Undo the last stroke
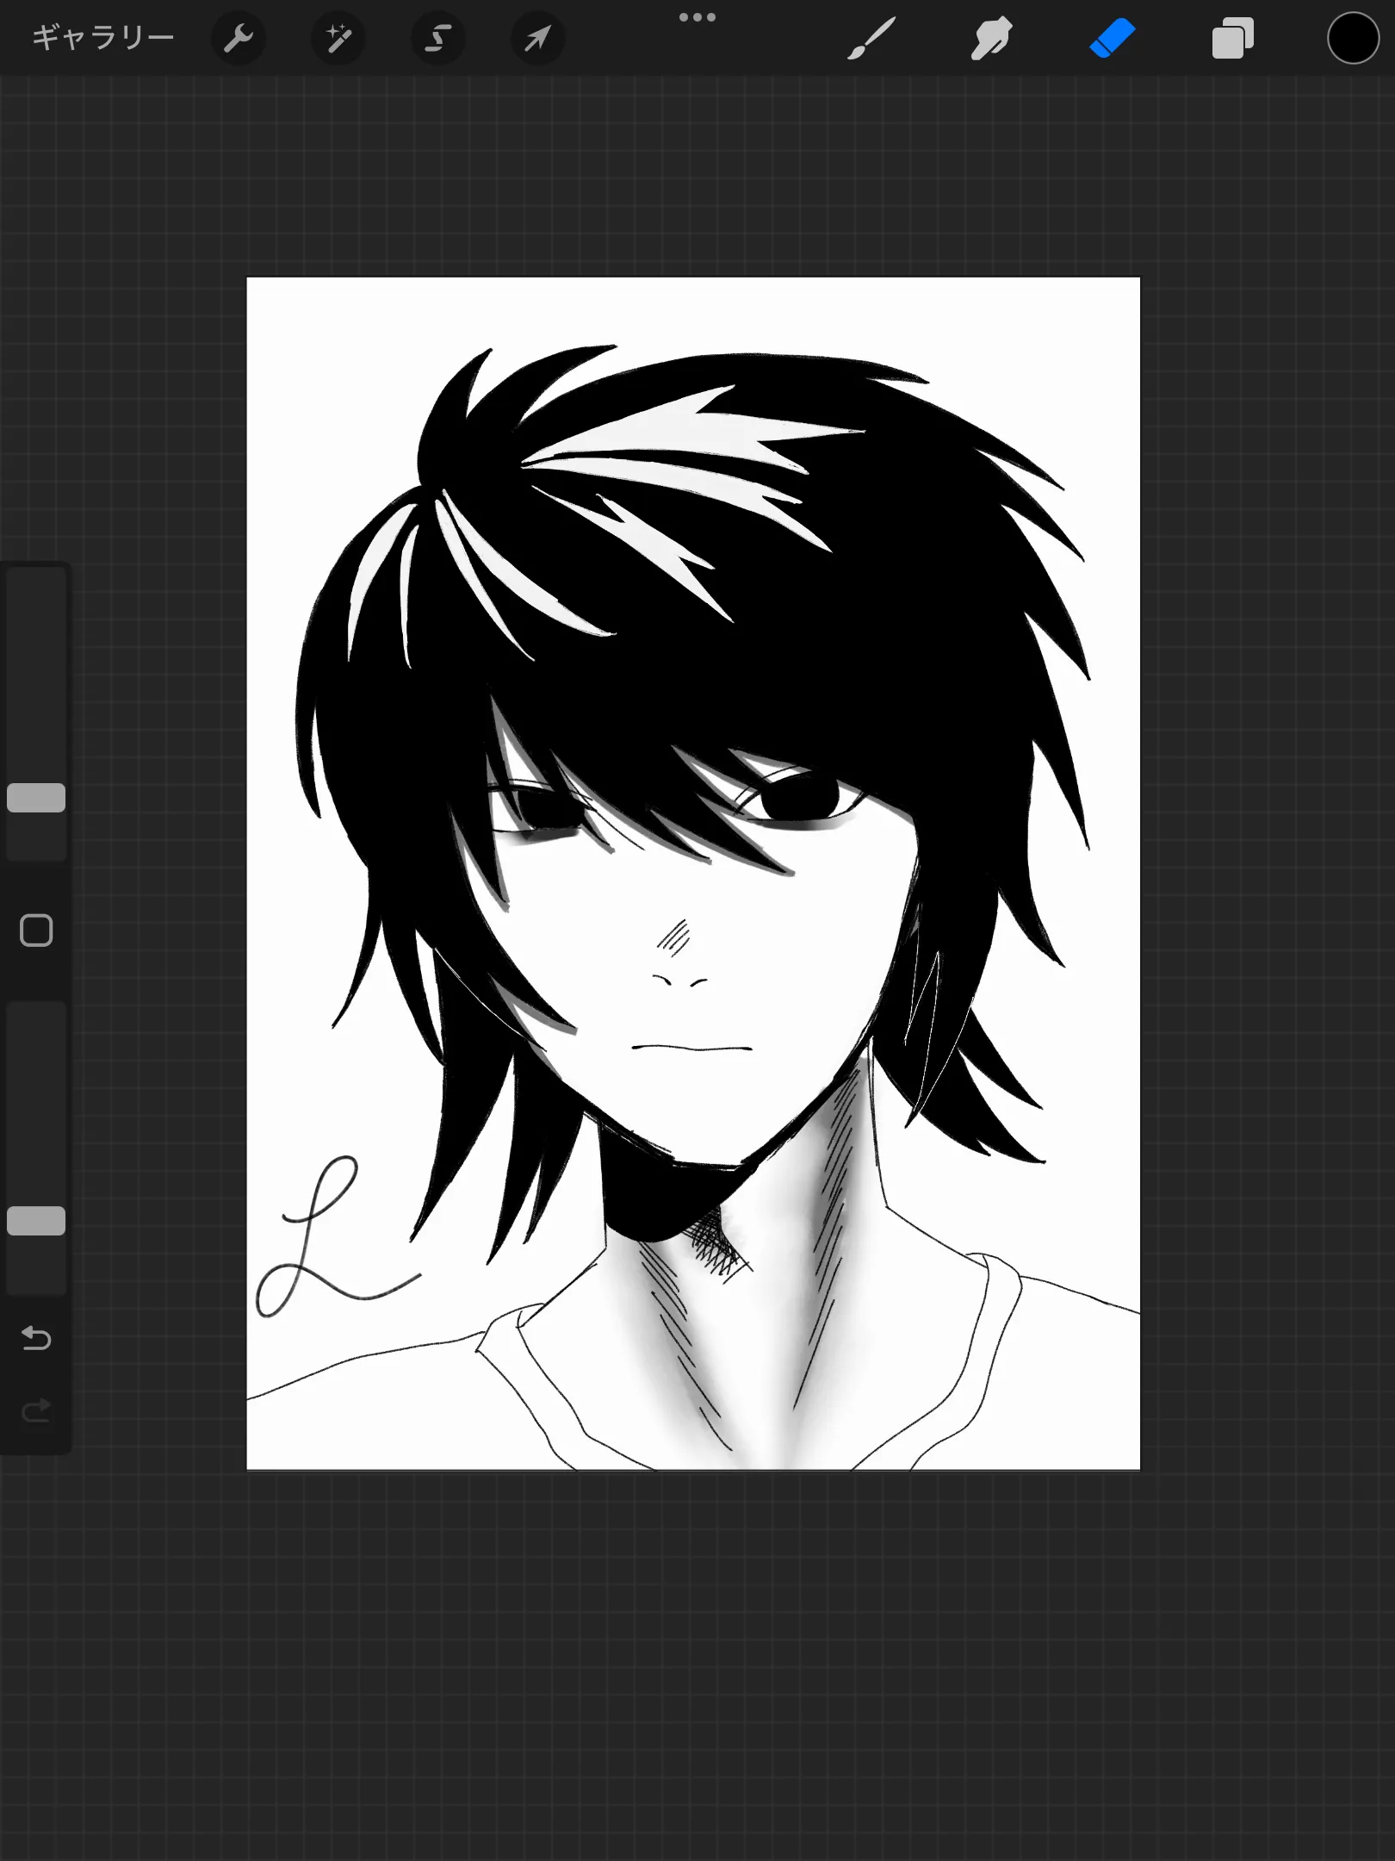This screenshot has height=1861, width=1395. [36, 1338]
